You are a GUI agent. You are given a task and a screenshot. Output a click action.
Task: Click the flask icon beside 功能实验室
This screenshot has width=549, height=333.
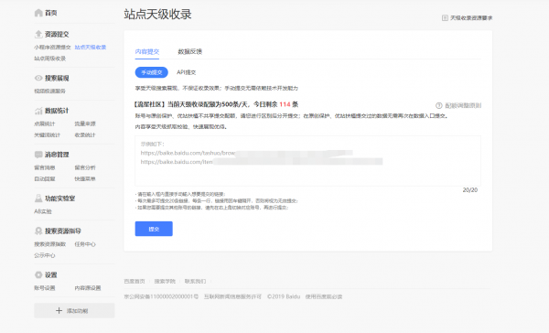(x=38, y=199)
